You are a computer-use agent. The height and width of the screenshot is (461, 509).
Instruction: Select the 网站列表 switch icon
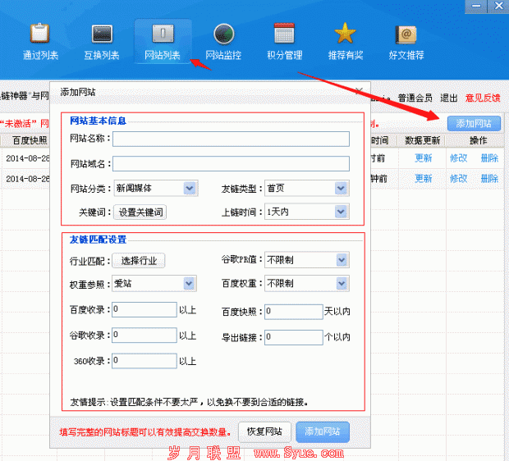coord(163,34)
